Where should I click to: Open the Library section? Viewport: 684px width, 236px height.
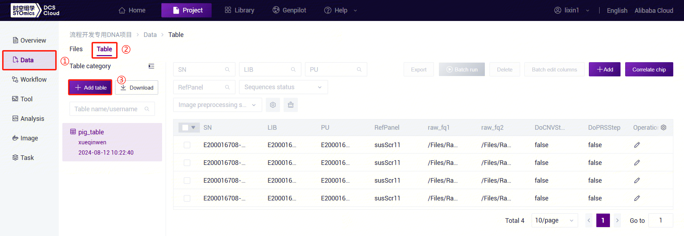[x=239, y=10]
